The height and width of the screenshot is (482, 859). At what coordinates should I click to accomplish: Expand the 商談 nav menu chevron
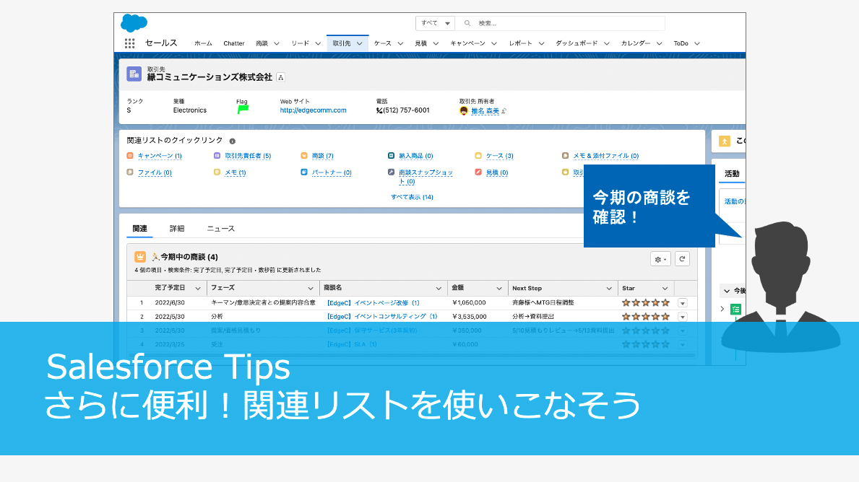click(277, 44)
